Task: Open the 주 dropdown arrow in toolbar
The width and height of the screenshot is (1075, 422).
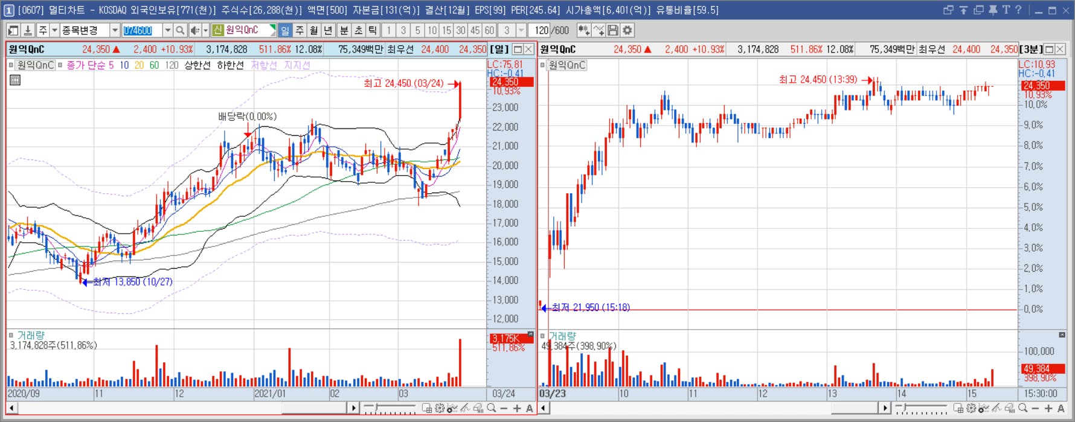Action: tap(54, 30)
